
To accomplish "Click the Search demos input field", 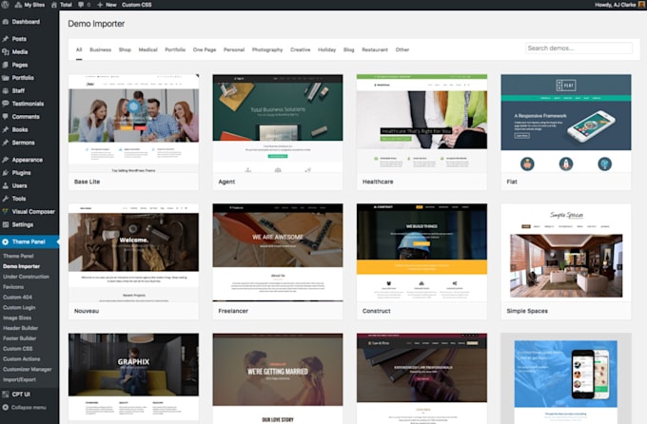I will pos(578,48).
